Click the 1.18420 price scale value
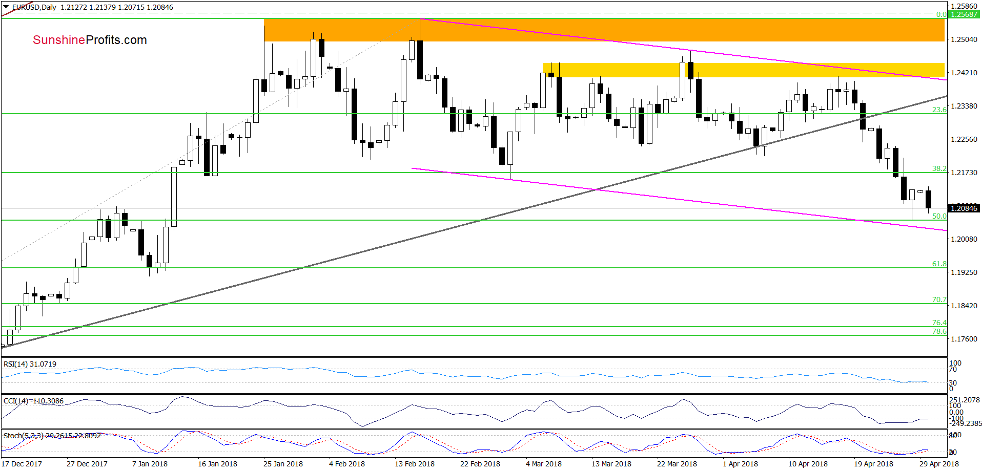Viewport: 982px width, 471px height. pos(964,306)
